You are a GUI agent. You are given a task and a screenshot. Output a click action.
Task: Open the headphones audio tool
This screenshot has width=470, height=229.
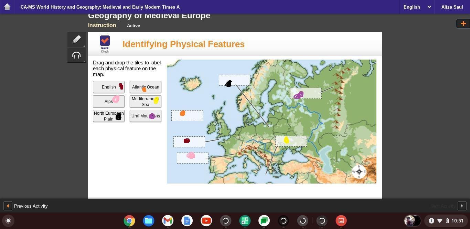(x=76, y=55)
